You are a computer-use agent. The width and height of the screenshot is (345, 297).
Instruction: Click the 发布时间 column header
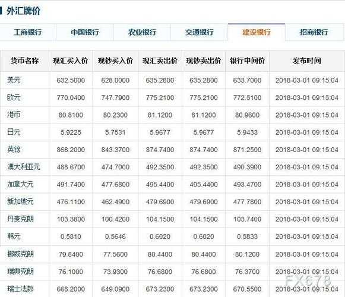pyautogui.click(x=307, y=61)
